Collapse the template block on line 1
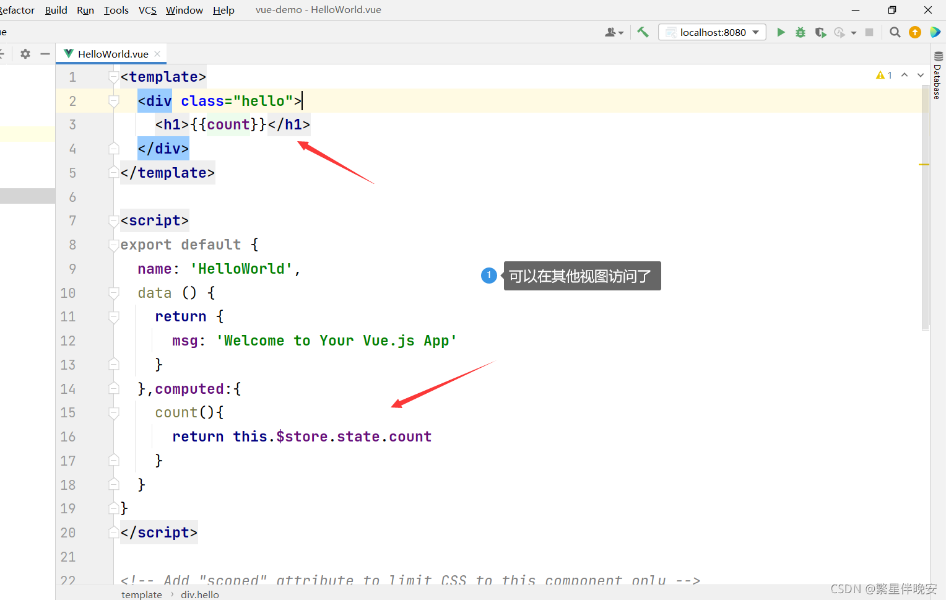Image resolution: width=946 pixels, height=600 pixels. tap(114, 77)
